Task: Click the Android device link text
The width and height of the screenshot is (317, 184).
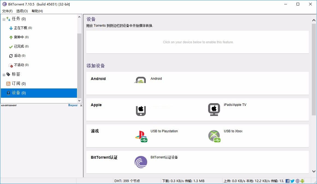Action: (156, 79)
